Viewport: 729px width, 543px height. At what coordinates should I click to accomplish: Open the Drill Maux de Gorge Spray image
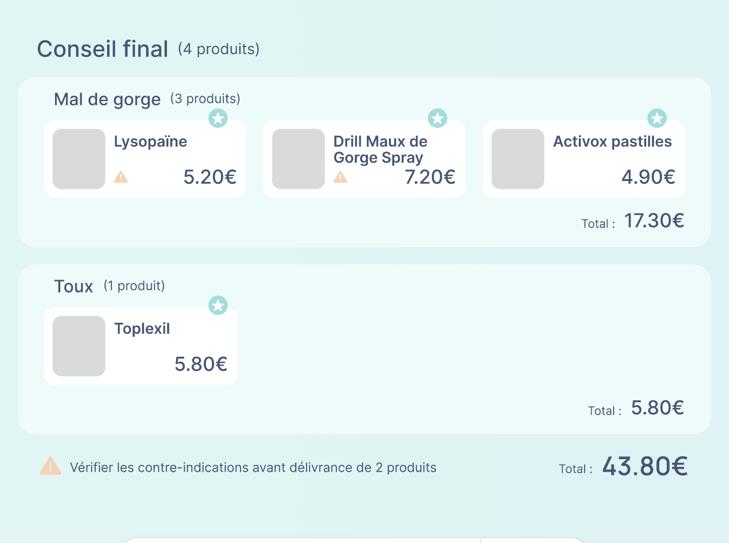click(x=298, y=159)
